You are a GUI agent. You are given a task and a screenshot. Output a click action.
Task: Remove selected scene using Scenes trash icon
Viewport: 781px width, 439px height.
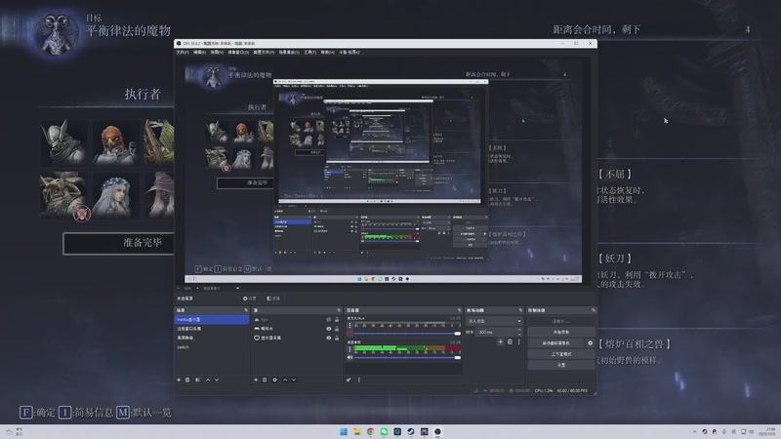(187, 379)
